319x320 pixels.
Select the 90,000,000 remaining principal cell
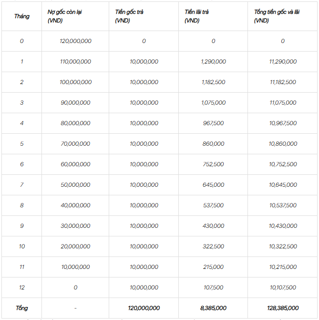coord(75,103)
